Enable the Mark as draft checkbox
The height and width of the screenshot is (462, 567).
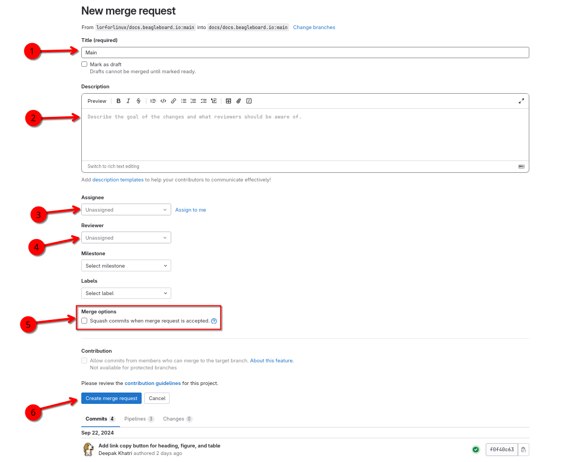(x=84, y=64)
